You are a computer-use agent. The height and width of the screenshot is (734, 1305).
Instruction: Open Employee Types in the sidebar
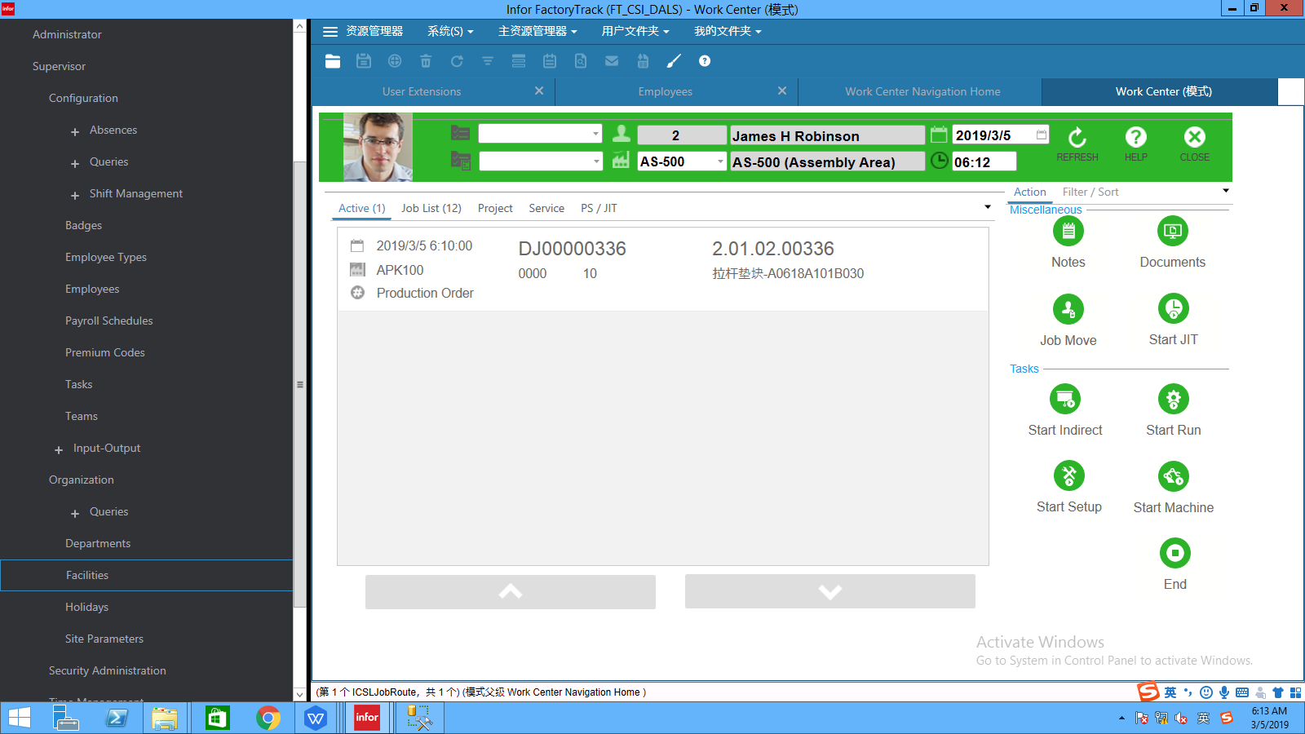[106, 257]
